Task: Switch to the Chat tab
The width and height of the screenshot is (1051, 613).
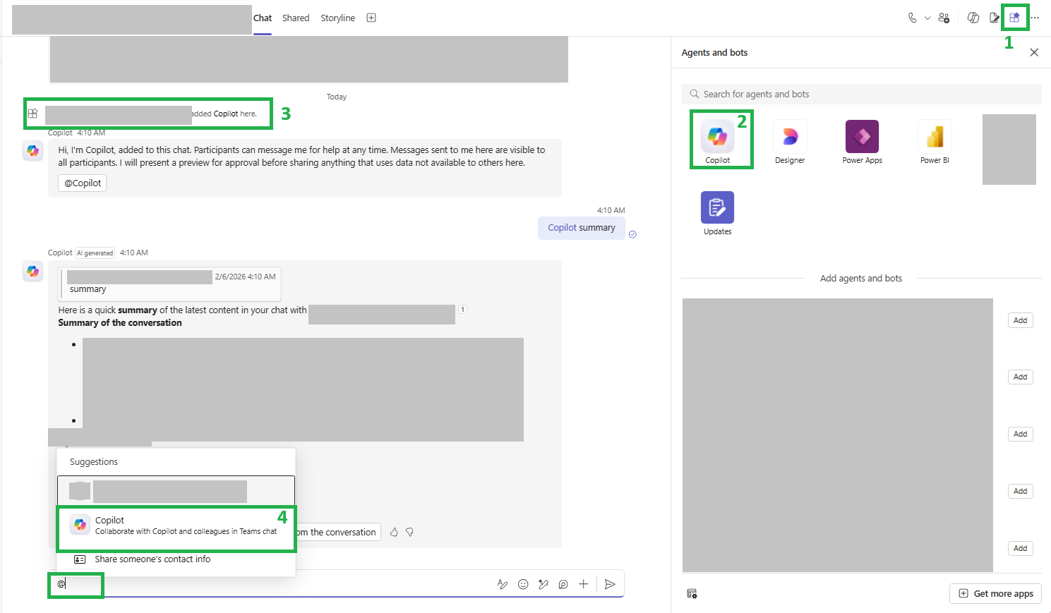Action: coord(263,18)
